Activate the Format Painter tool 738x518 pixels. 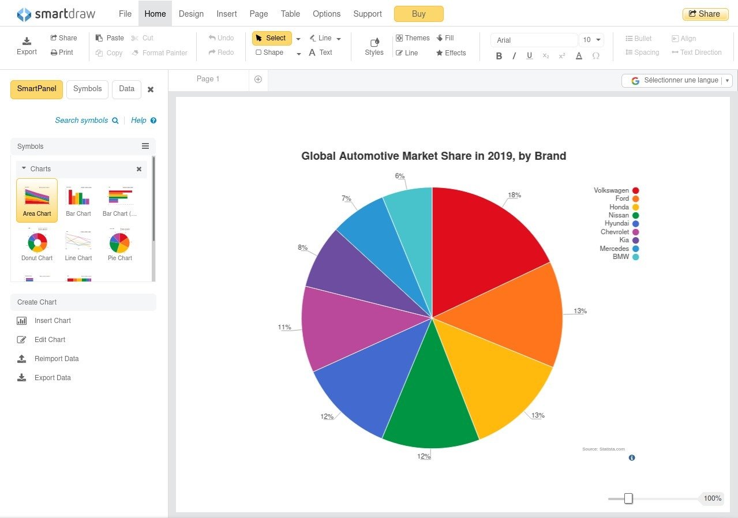pyautogui.click(x=160, y=53)
